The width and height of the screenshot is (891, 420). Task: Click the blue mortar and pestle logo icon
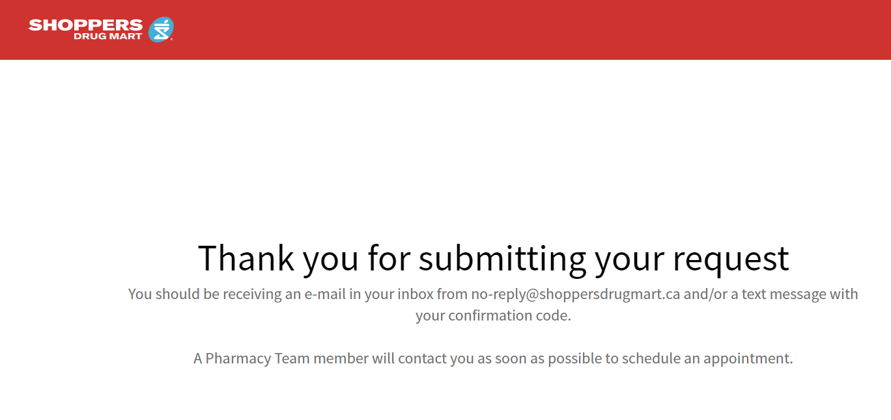click(x=160, y=30)
